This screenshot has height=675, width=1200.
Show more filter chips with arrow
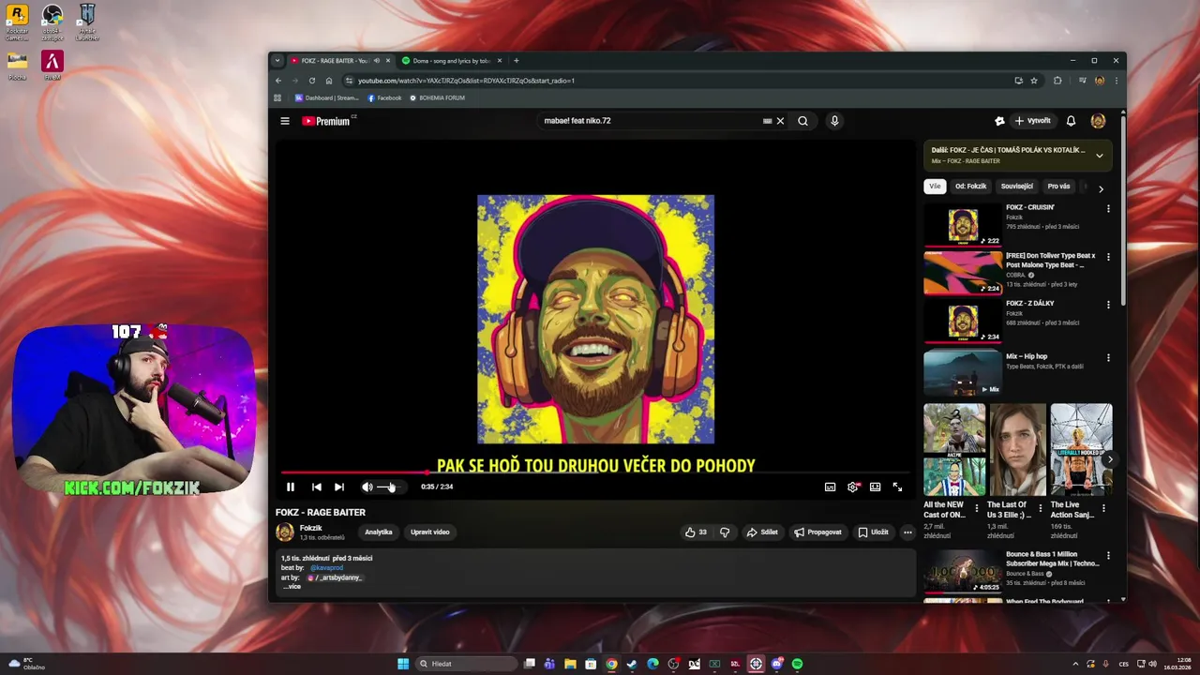tap(1101, 188)
